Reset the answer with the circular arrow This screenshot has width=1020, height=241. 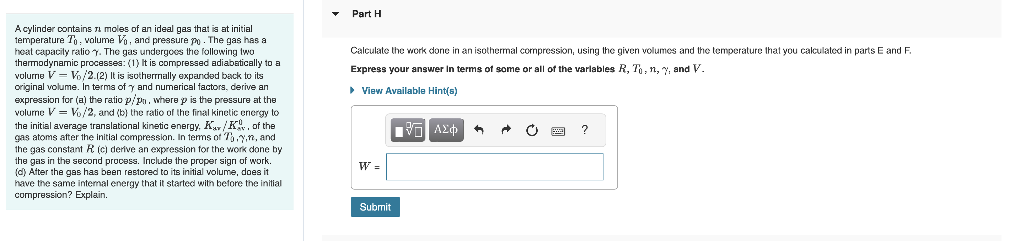point(532,130)
